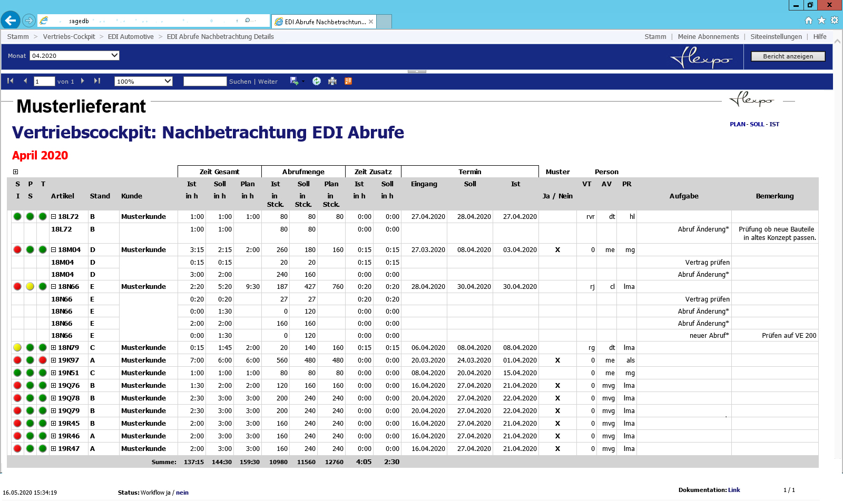Go to first report page
The width and height of the screenshot is (843, 502).
coord(10,81)
